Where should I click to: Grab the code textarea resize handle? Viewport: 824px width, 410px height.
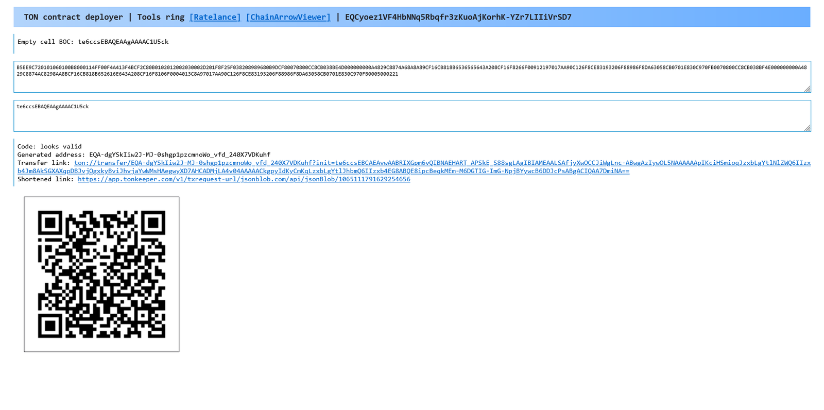point(807,89)
